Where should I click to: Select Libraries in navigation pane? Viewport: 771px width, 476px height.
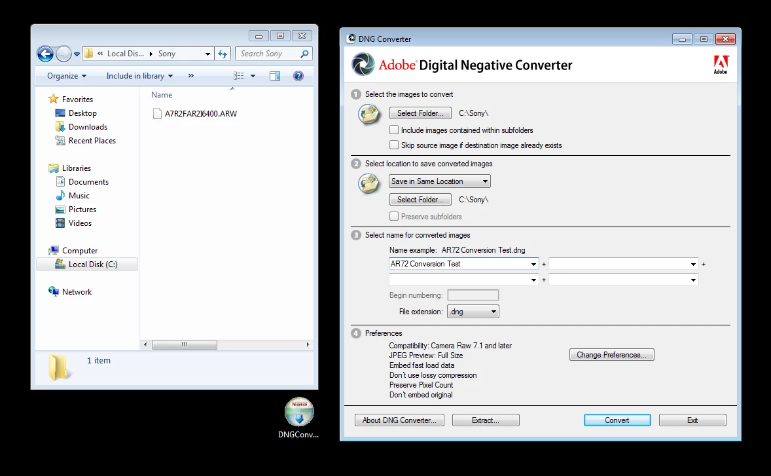tap(76, 168)
